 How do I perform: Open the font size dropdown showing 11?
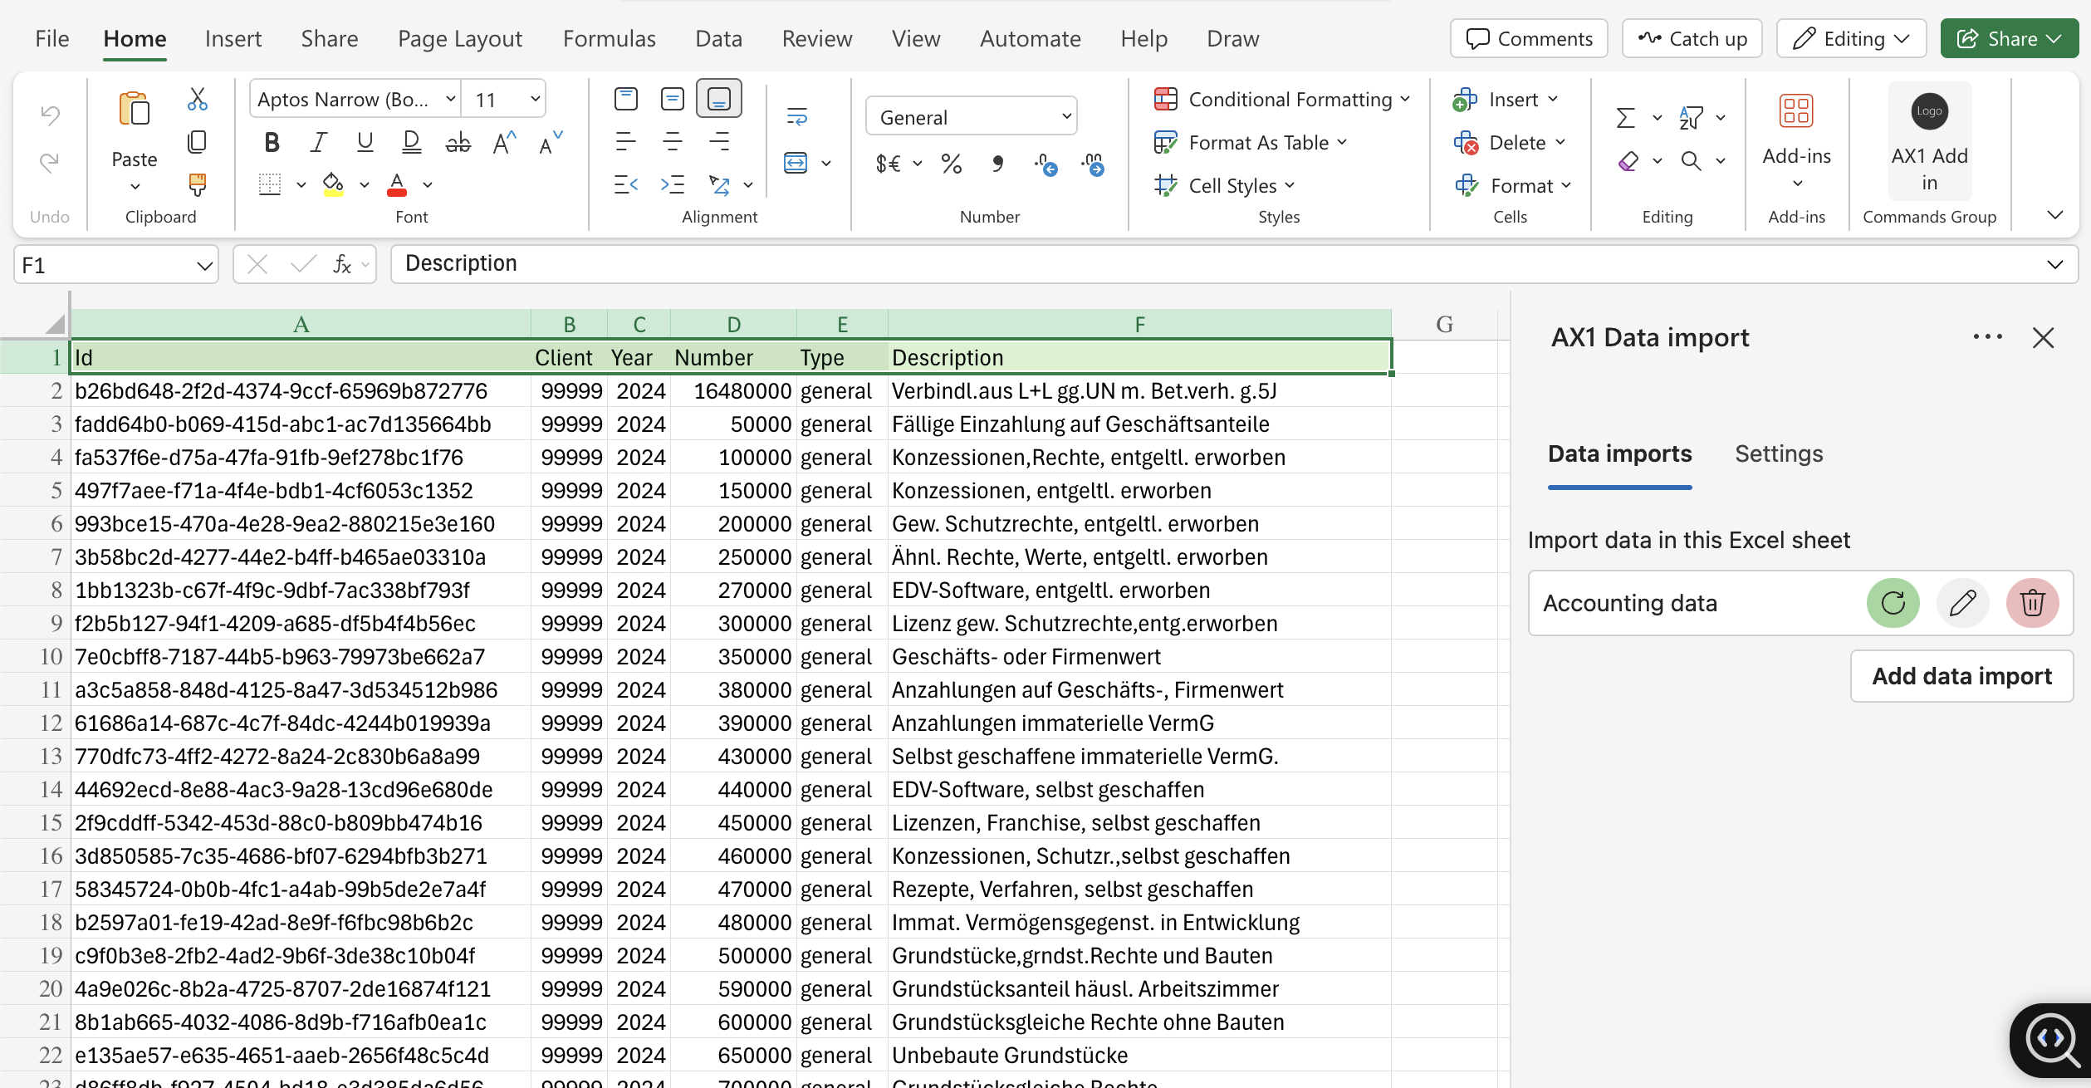click(504, 100)
